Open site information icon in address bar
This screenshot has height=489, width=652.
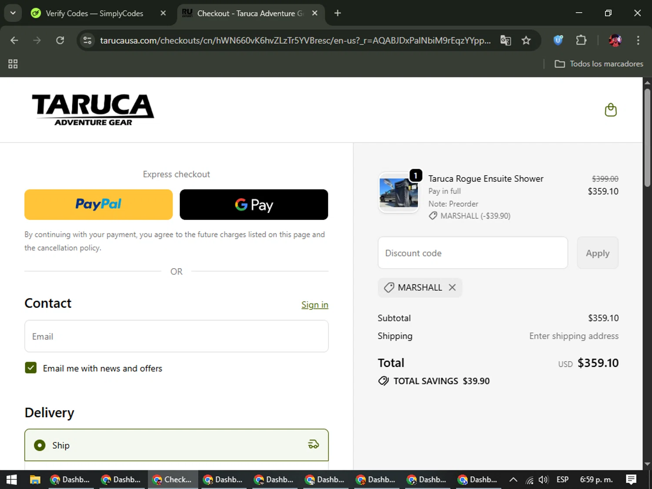click(x=87, y=40)
